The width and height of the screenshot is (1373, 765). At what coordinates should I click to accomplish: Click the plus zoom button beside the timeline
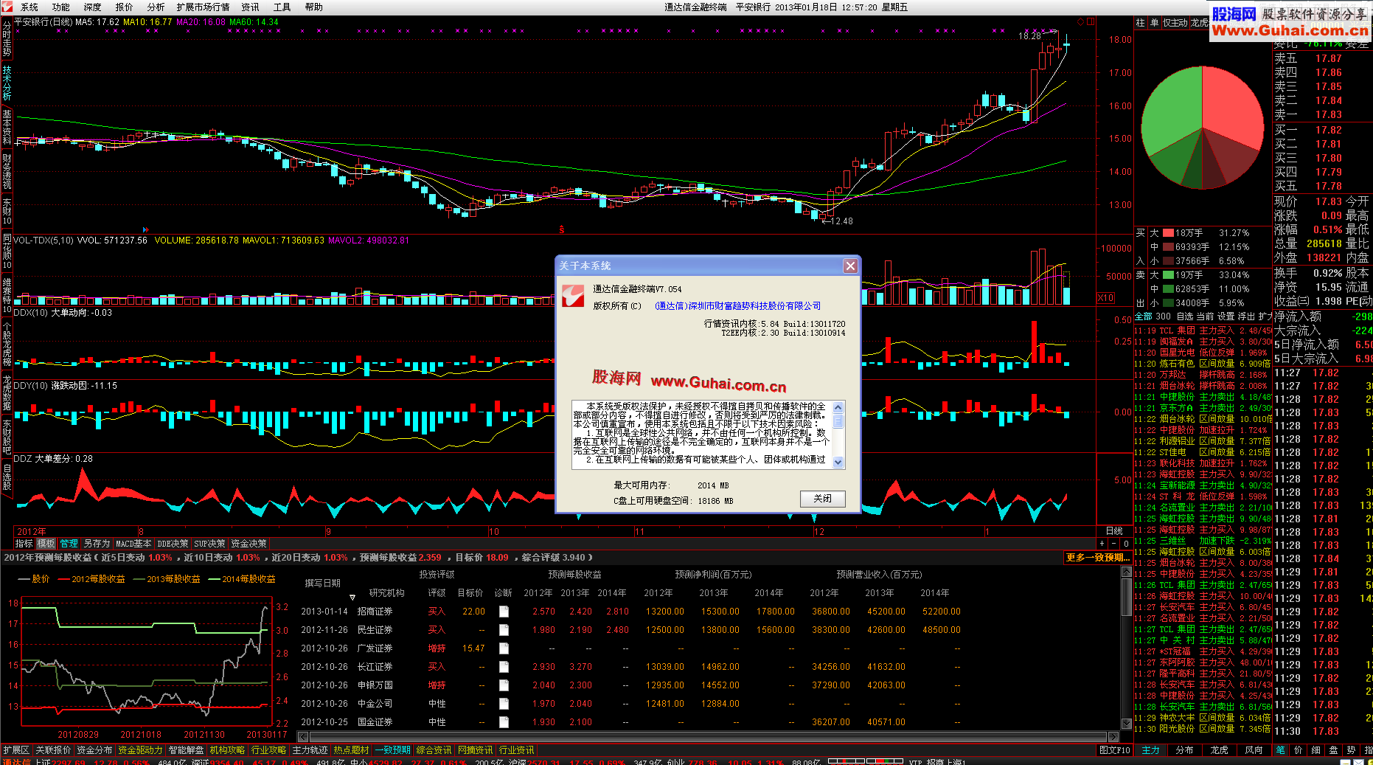click(x=1102, y=544)
